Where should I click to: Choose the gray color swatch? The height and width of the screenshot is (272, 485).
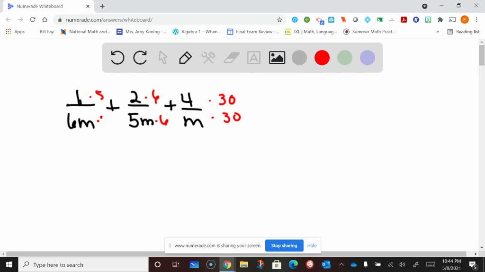click(x=299, y=58)
